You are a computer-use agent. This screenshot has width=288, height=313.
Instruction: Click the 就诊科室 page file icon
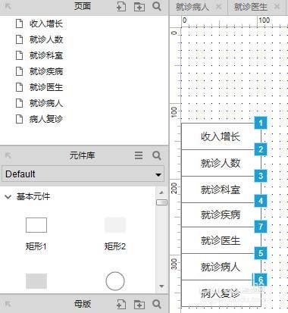(19, 55)
